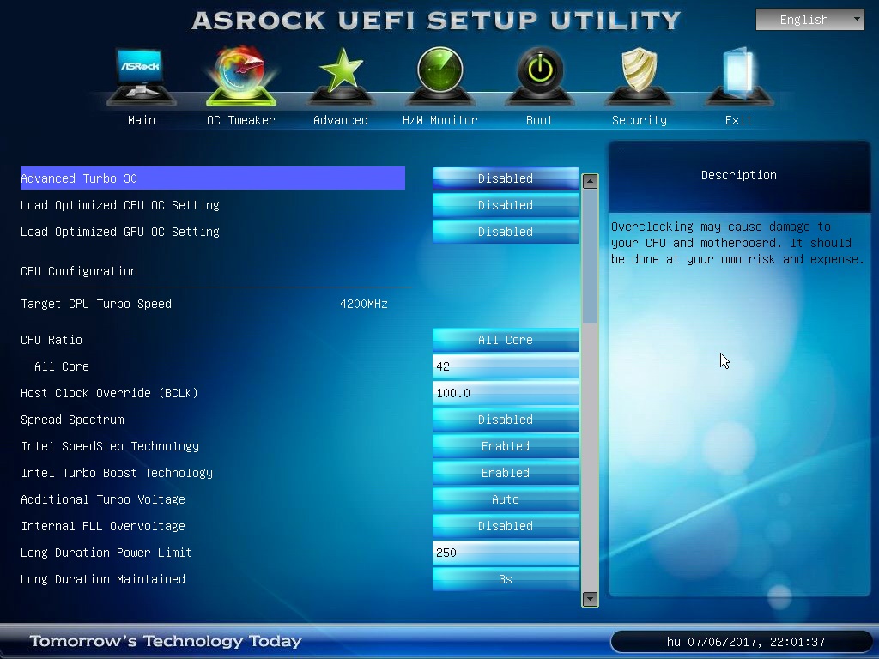Select the Load Optimized CPU OC Setting label
This screenshot has height=659, width=879.
click(120, 205)
